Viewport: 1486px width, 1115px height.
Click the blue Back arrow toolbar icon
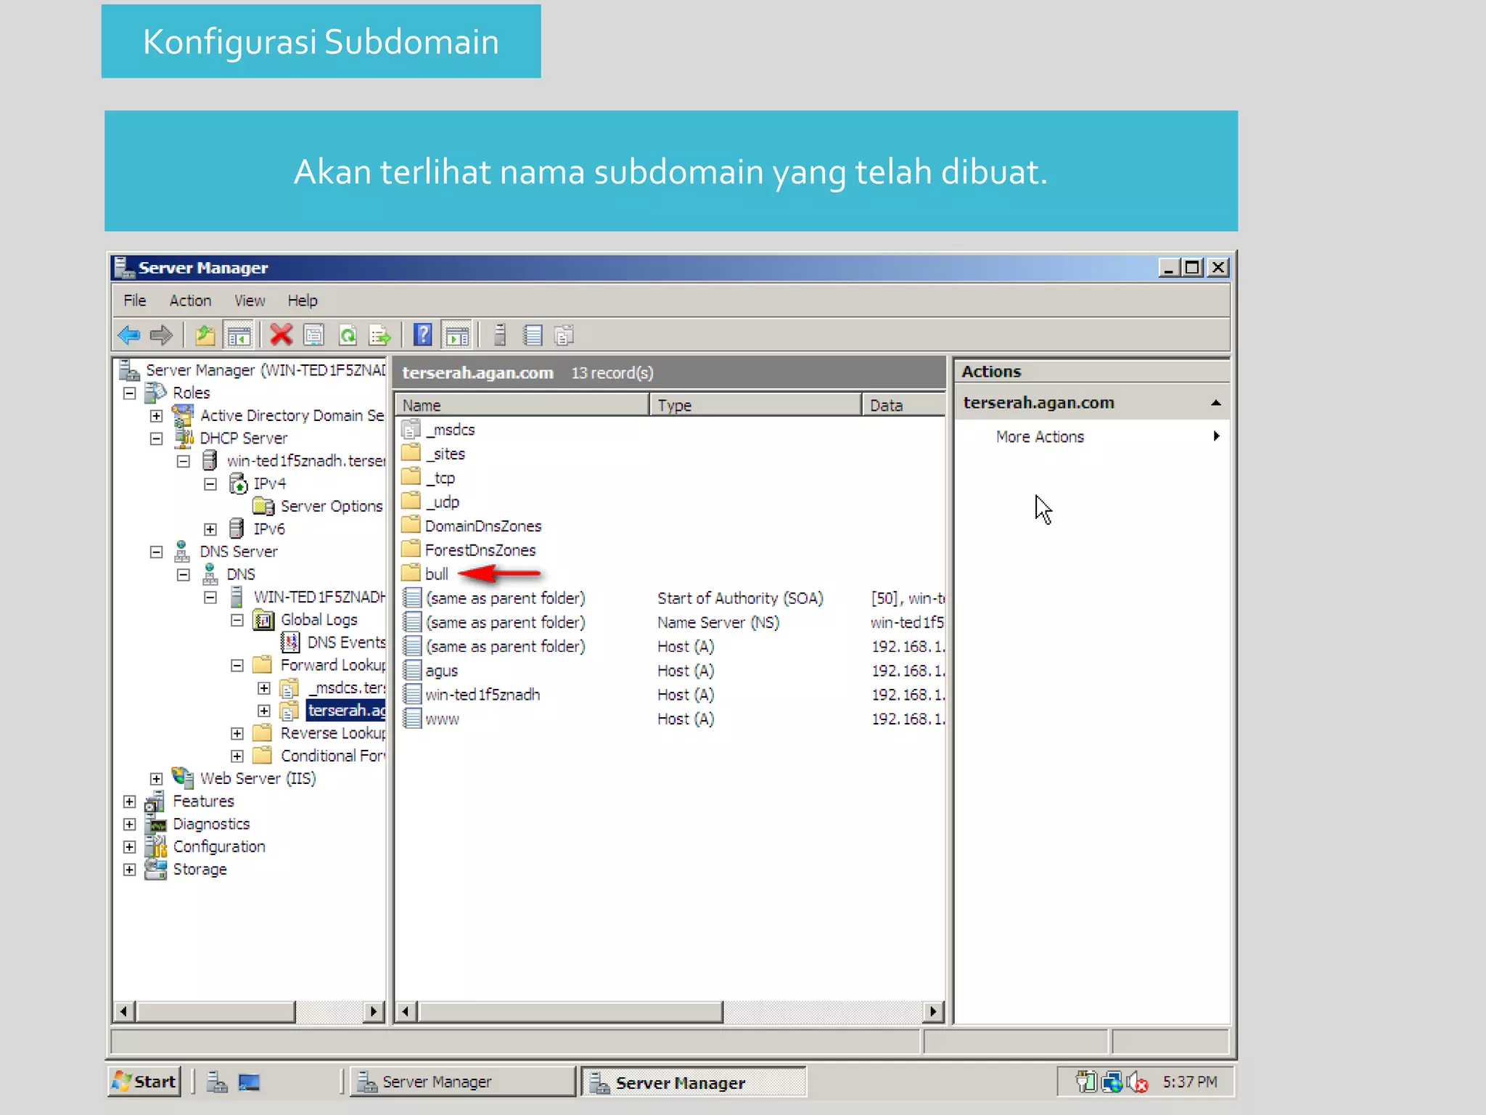(x=129, y=335)
